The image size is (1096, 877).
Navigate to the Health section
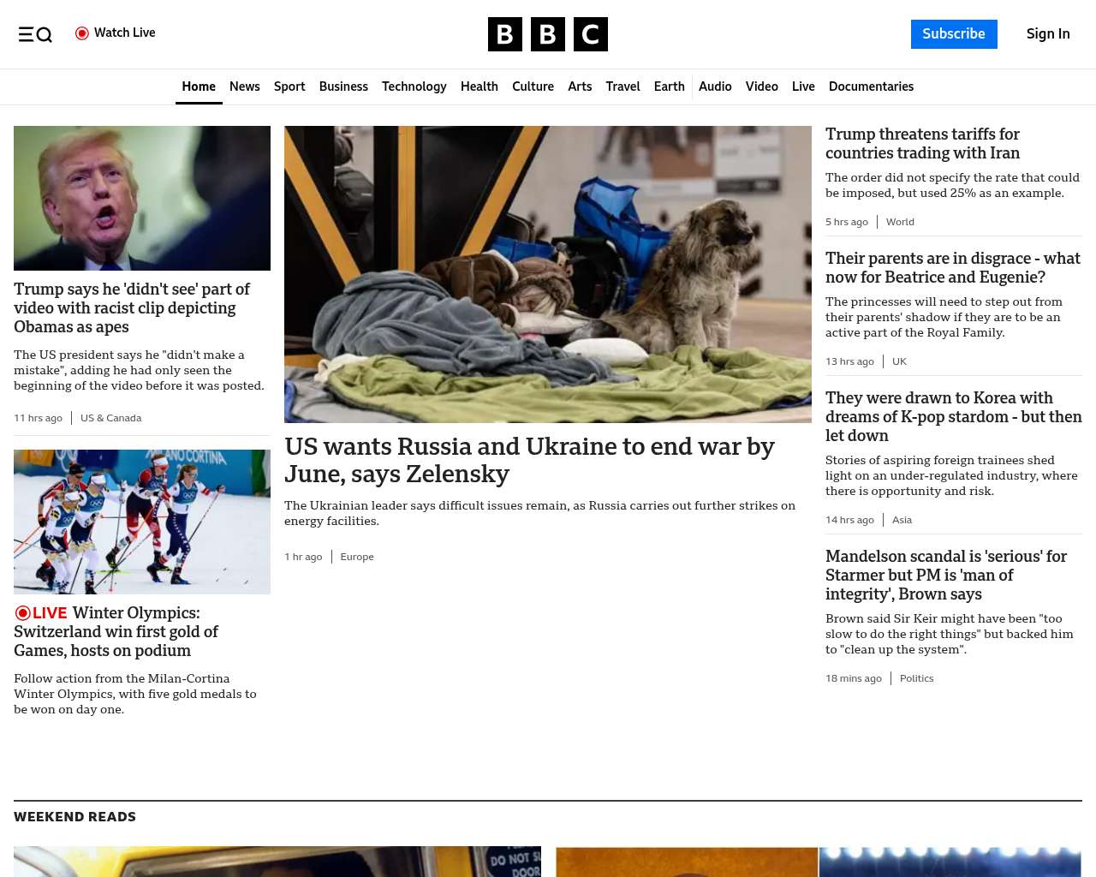479,87
